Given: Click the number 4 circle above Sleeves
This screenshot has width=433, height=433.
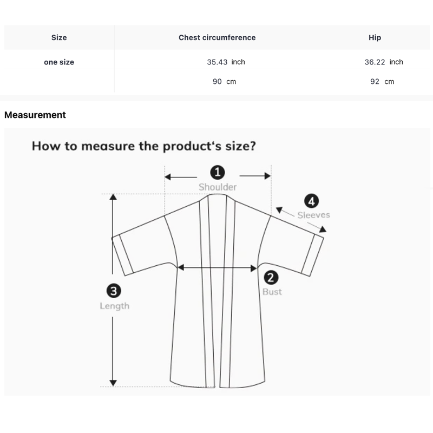Looking at the screenshot, I should tap(311, 201).
